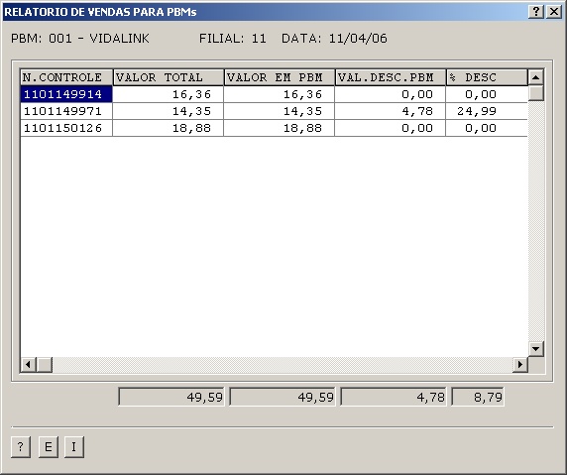Click the total percent field 8,79
Screen dimensions: 567x475
click(x=478, y=397)
